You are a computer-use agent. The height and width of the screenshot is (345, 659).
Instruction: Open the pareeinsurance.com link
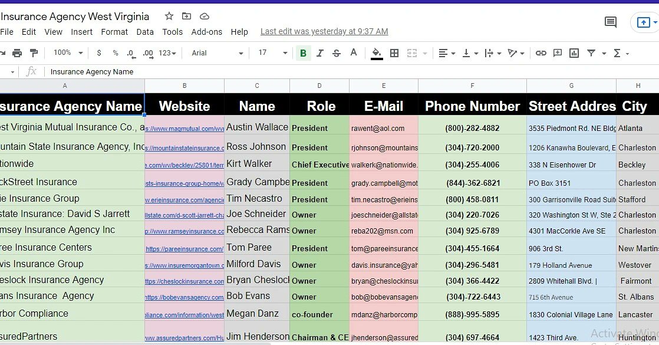pos(184,249)
